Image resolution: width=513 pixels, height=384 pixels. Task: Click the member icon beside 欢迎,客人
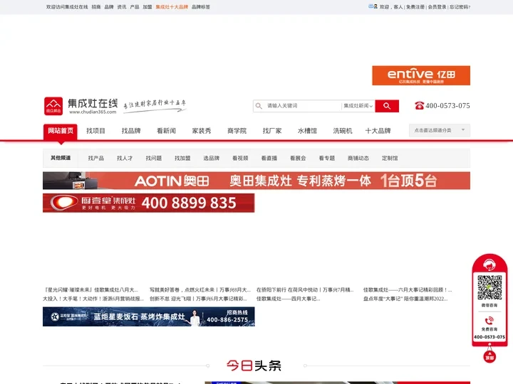(x=373, y=6)
